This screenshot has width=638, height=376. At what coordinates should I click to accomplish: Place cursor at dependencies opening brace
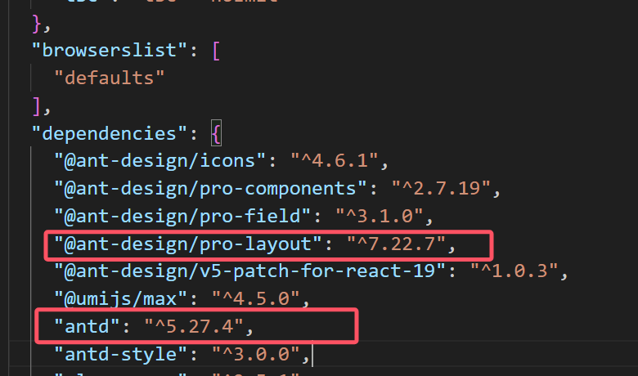coord(216,133)
